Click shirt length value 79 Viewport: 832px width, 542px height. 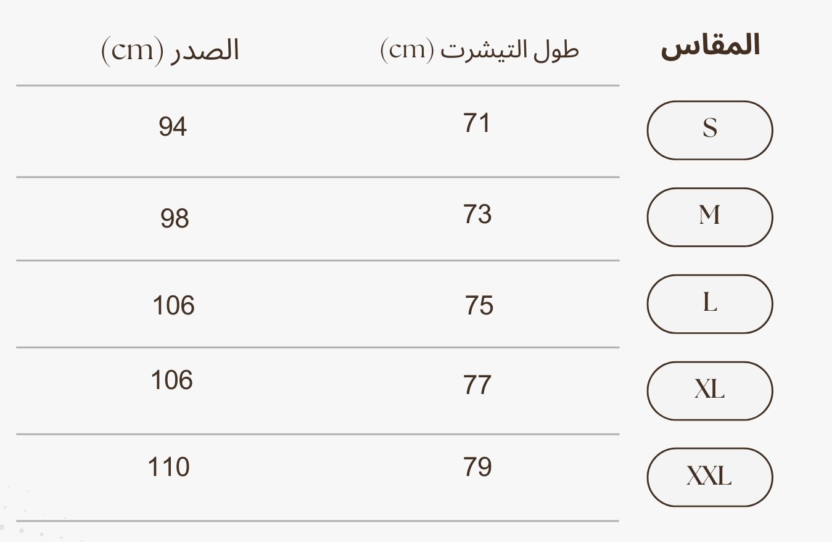coord(477,467)
